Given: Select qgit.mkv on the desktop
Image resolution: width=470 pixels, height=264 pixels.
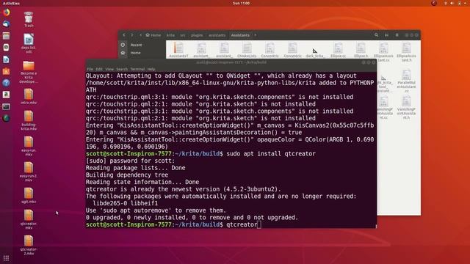Looking at the screenshot, I should 29,196.
